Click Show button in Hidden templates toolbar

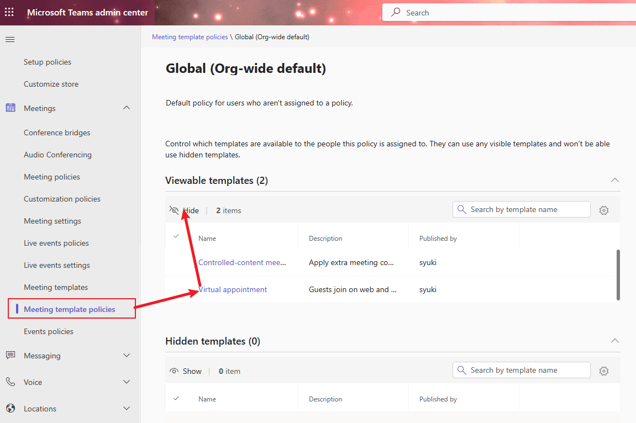pos(185,371)
